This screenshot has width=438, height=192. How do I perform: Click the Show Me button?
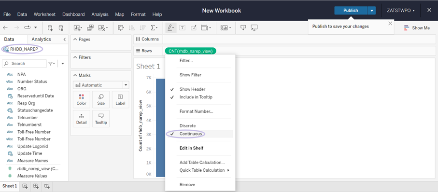click(x=417, y=28)
